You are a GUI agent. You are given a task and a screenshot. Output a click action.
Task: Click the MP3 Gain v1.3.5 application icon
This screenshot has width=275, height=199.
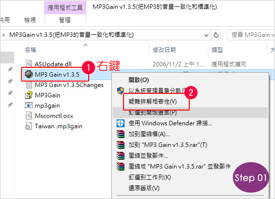coord(29,74)
